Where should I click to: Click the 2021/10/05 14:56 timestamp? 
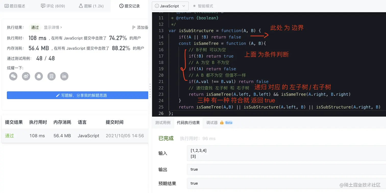point(125,136)
